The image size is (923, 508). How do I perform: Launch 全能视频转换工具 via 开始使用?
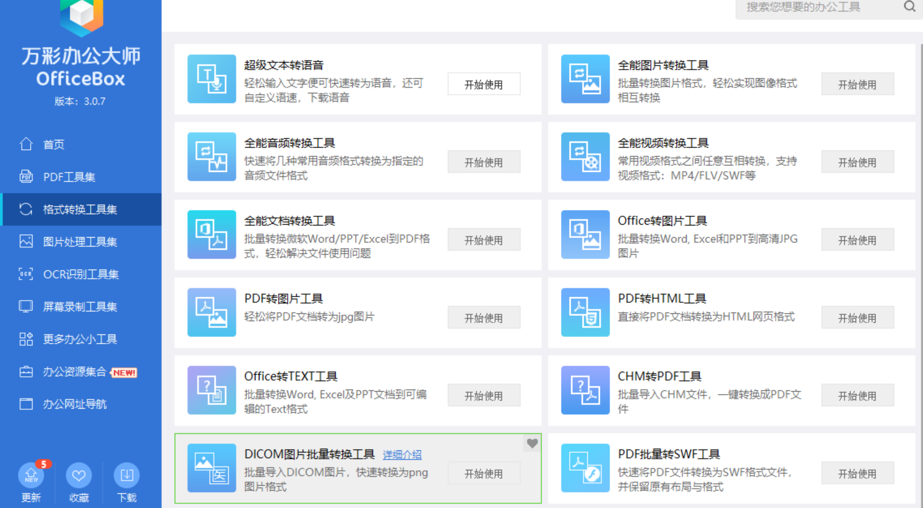pos(858,162)
